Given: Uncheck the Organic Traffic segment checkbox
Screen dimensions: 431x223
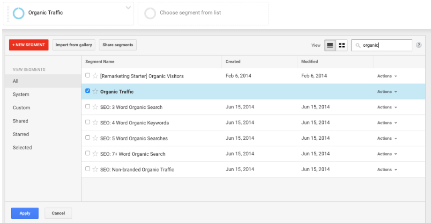Looking at the screenshot, I should click(x=88, y=91).
